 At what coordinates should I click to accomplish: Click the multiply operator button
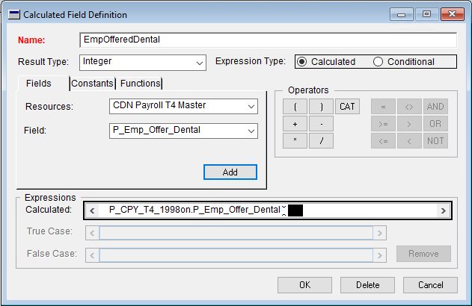295,141
